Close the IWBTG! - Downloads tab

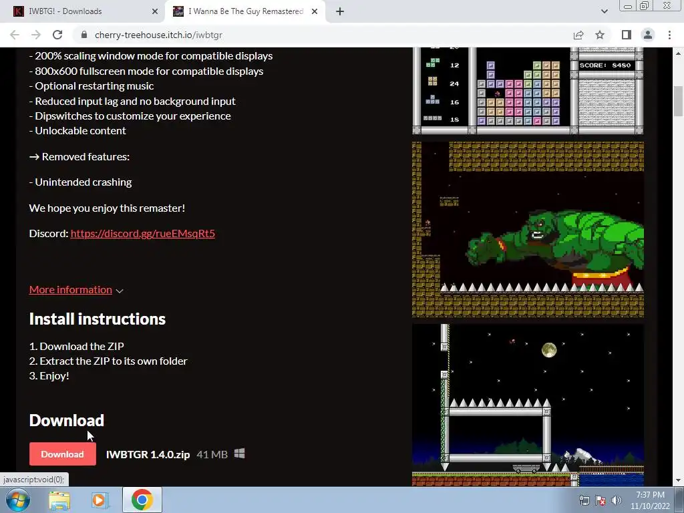tap(155, 11)
